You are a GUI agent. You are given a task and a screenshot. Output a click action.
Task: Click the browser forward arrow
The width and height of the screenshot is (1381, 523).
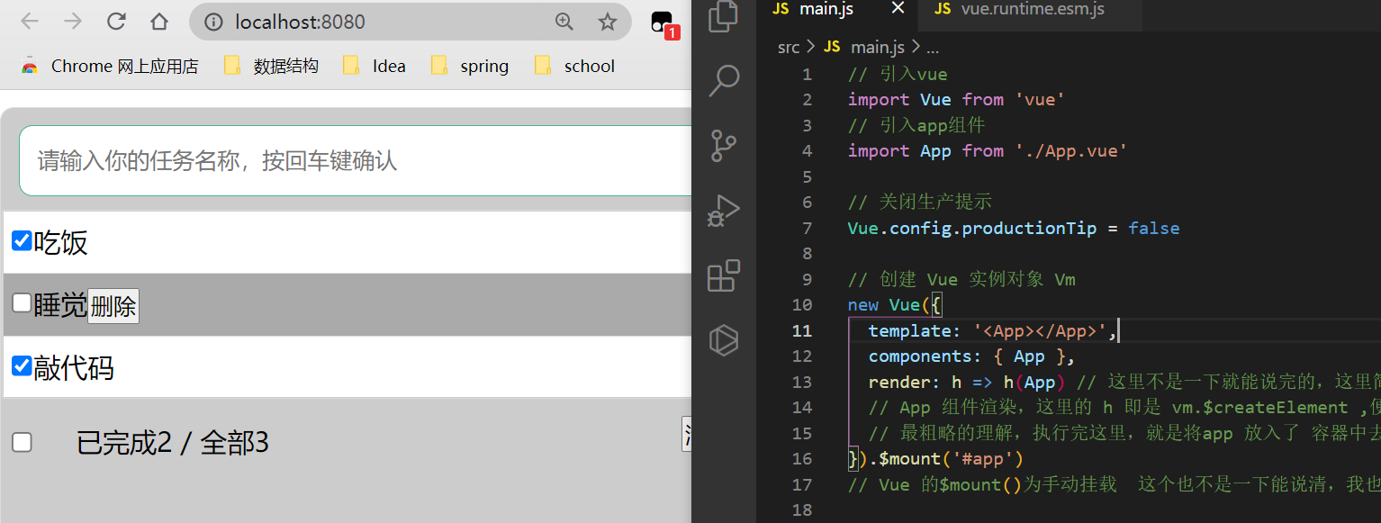click(73, 22)
